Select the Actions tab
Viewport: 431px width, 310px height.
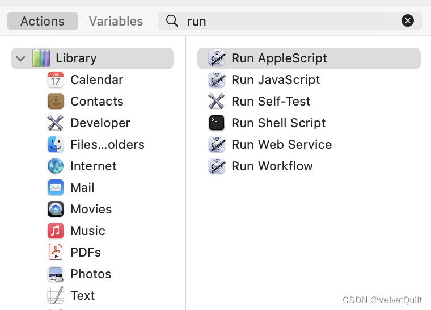pyautogui.click(x=43, y=22)
